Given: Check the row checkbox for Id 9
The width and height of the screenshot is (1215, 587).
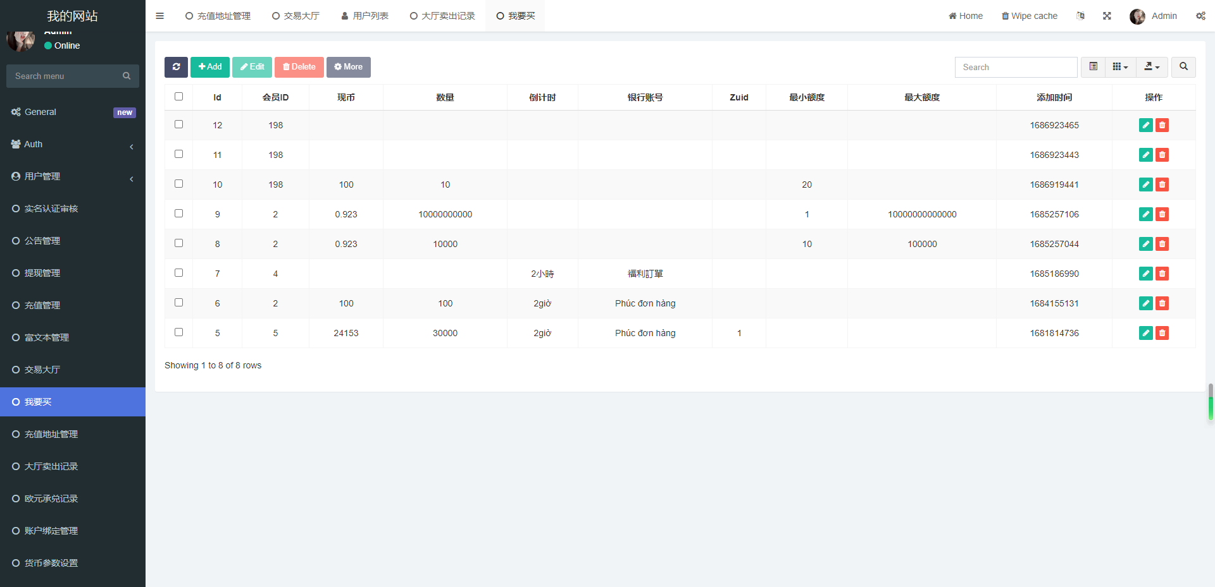Looking at the screenshot, I should pyautogui.click(x=178, y=213).
